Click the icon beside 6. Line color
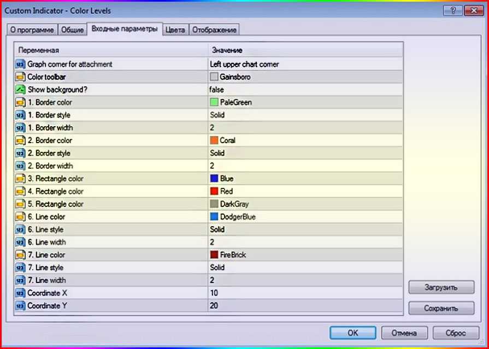The image size is (489, 349). pos(21,217)
